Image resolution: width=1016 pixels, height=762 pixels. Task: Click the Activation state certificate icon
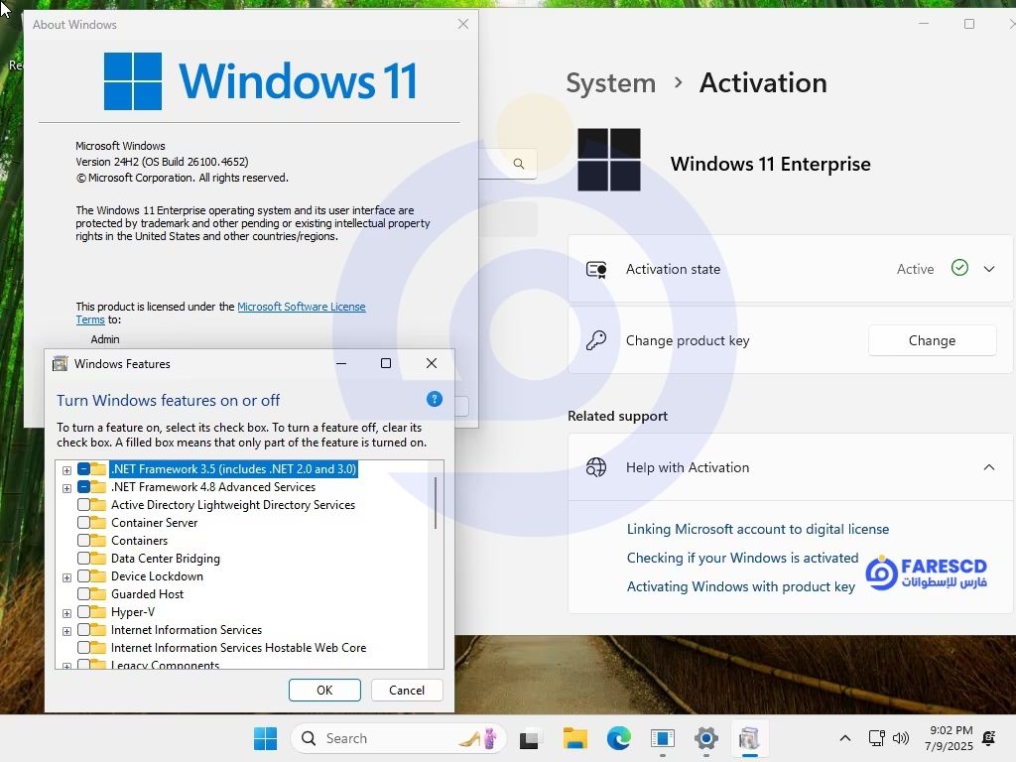596,269
